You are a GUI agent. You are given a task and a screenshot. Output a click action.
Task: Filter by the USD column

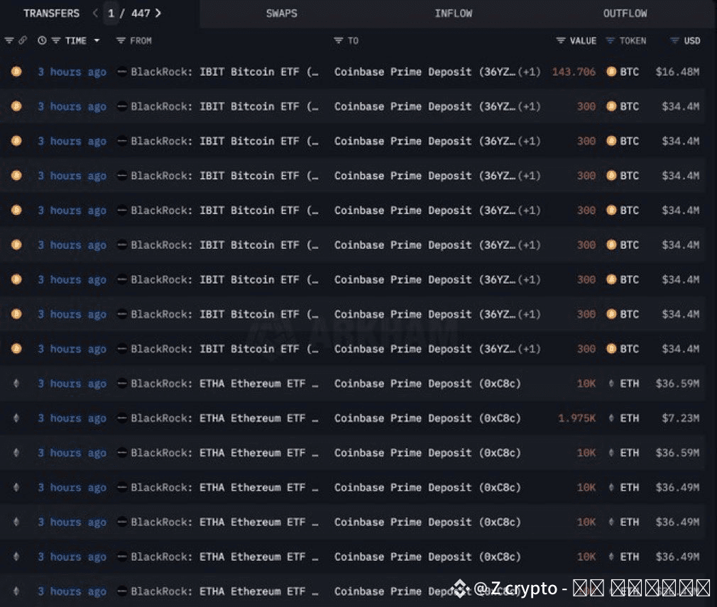674,40
